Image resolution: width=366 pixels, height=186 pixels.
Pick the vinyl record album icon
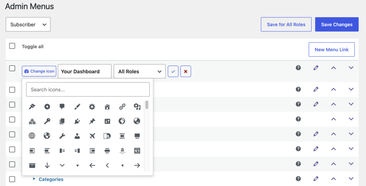point(107,136)
